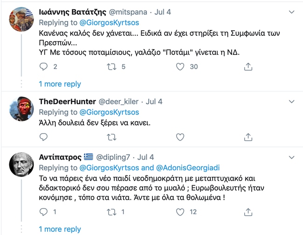303x235 pixels.
Task: Like the tweet with 30 likes
Action: point(180,67)
